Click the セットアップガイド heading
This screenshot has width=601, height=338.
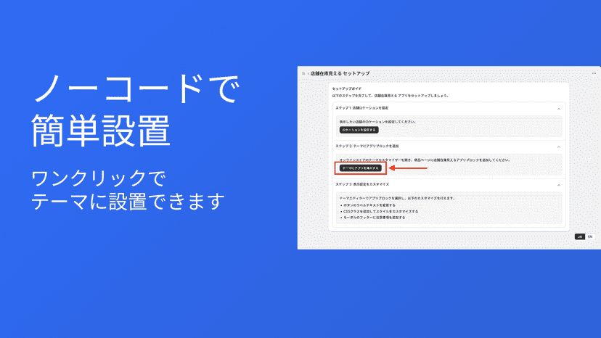(347, 88)
